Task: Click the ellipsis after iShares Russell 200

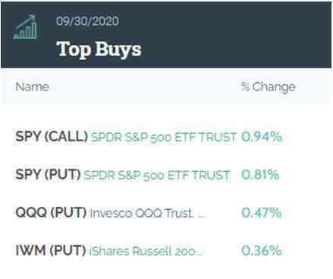Action: pyautogui.click(x=199, y=254)
